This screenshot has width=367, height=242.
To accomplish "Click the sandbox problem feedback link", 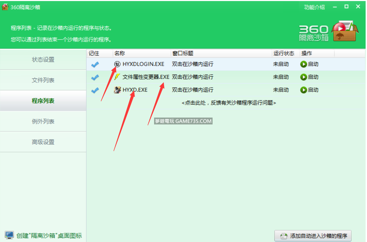I will click(229, 103).
